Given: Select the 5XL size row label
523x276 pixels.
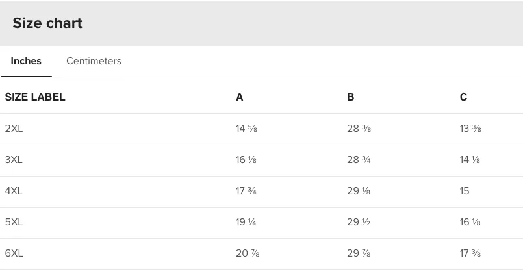Looking at the screenshot, I should (x=14, y=222).
